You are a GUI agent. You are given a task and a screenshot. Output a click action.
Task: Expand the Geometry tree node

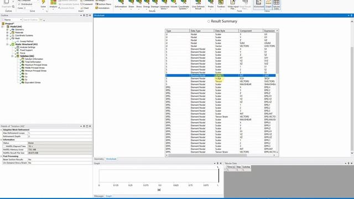[x=7, y=29]
